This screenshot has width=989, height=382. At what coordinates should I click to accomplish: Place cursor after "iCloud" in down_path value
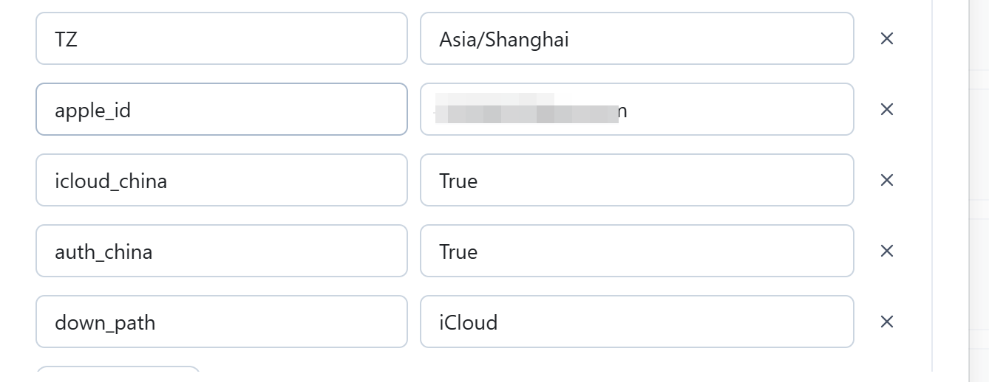[x=499, y=322]
